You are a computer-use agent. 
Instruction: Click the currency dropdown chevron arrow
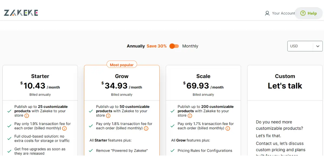pyautogui.click(x=318, y=46)
